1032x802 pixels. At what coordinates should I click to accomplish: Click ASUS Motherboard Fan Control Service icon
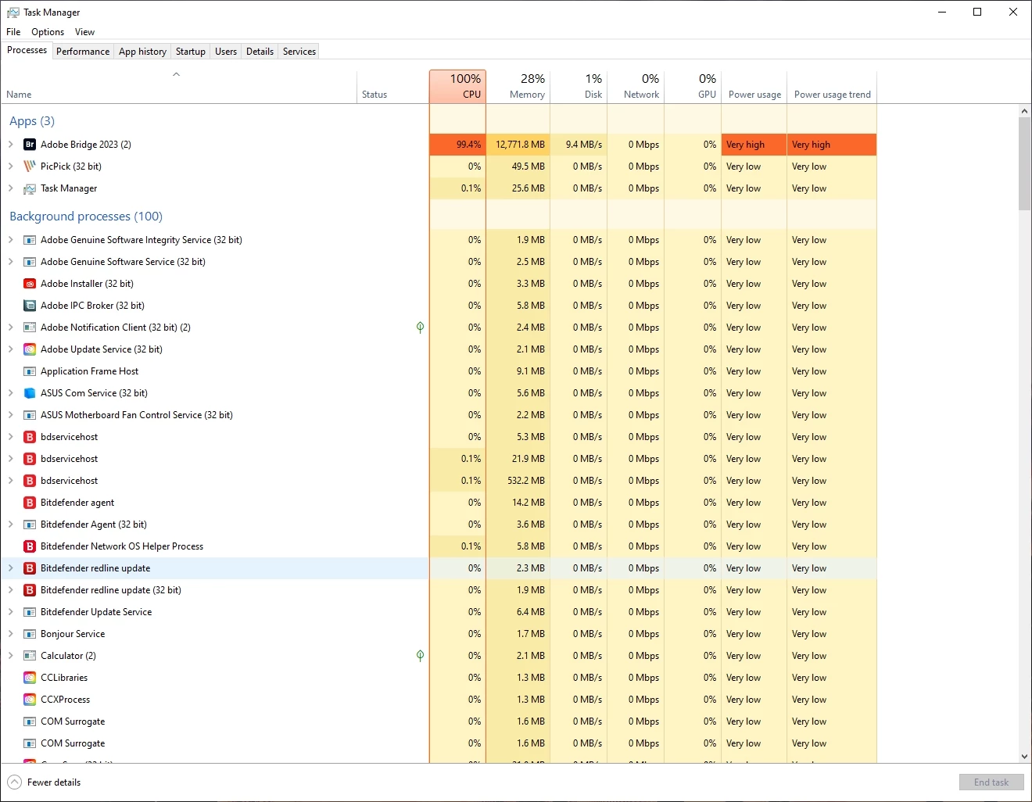click(x=30, y=415)
